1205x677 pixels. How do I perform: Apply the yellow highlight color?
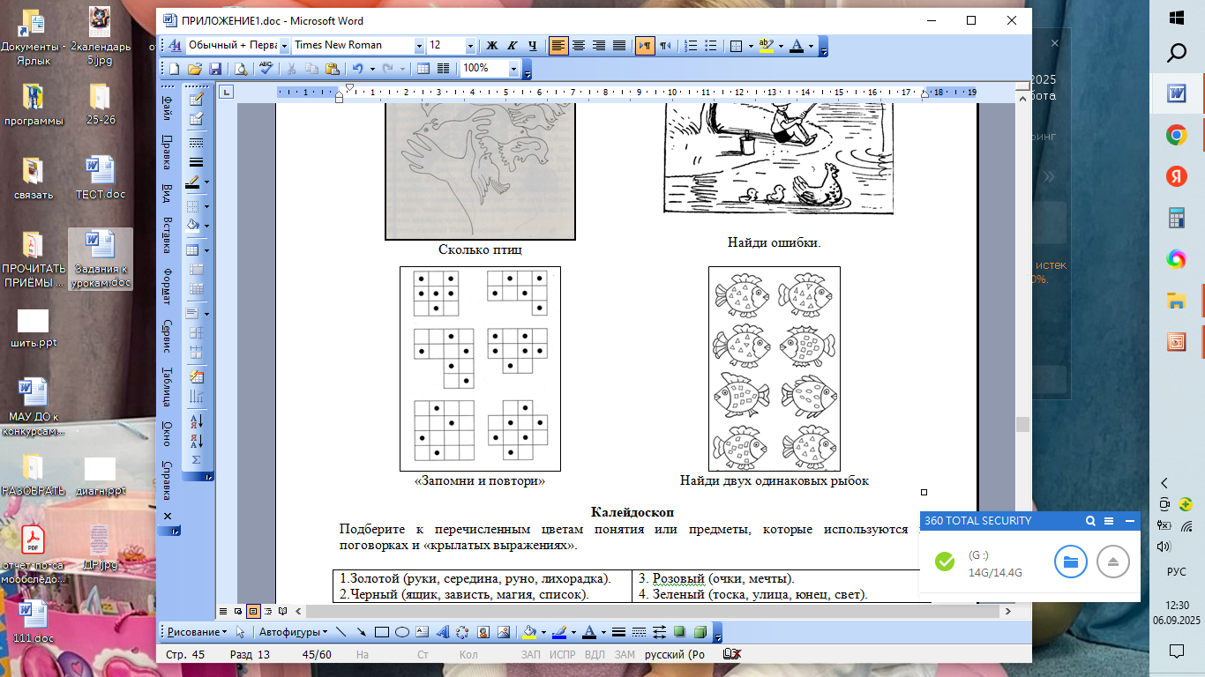click(764, 46)
